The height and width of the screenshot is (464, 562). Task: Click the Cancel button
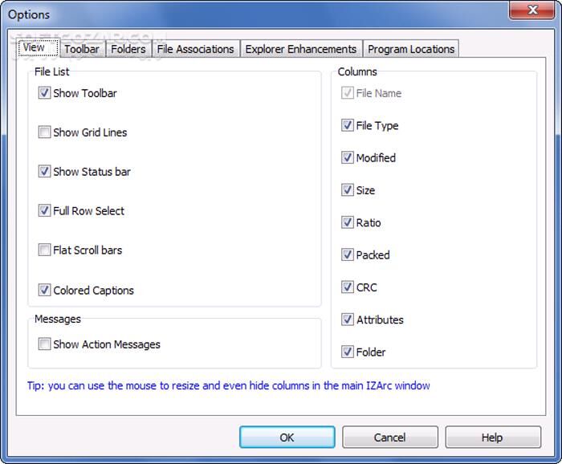pyautogui.click(x=389, y=438)
